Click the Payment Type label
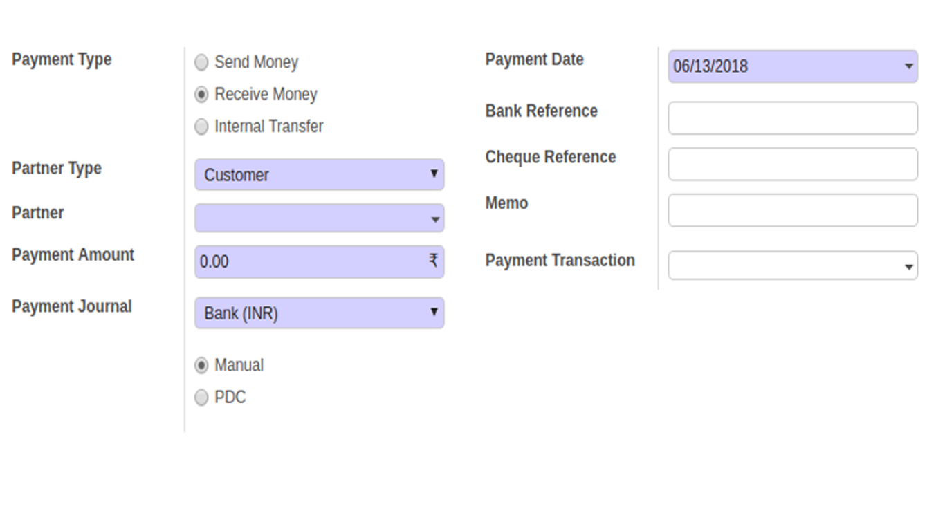 [x=62, y=59]
